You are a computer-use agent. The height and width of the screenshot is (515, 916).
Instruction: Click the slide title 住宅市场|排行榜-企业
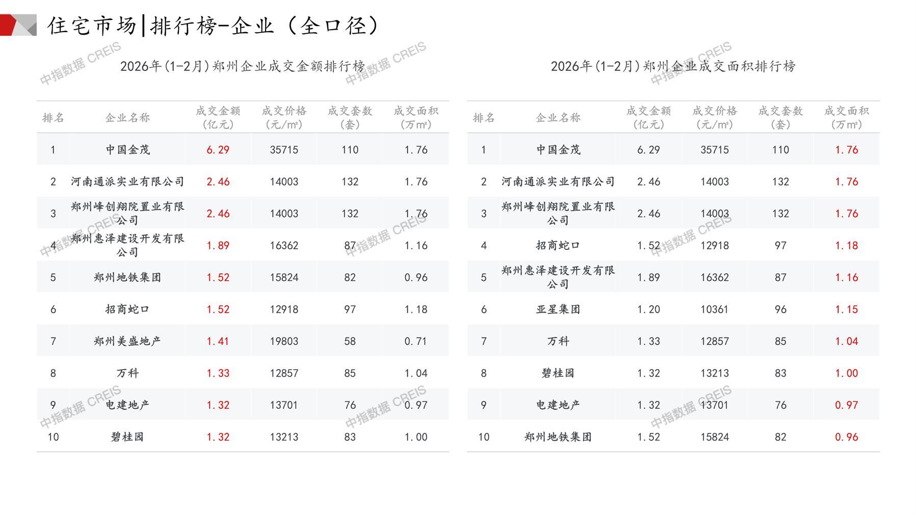pyautogui.click(x=214, y=25)
